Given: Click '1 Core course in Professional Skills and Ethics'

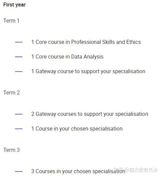Looking at the screenshot, I should [x=86, y=42].
